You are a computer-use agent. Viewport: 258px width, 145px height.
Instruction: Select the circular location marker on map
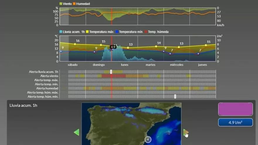pyautogui.click(x=148, y=139)
